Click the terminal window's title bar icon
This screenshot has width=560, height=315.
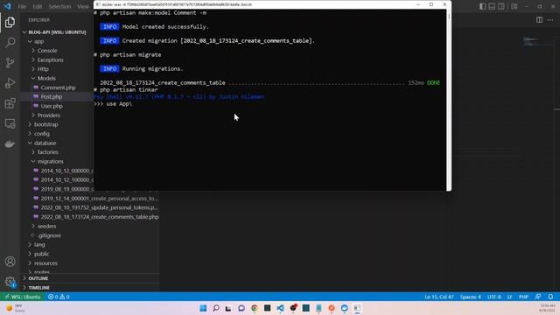(97, 4)
